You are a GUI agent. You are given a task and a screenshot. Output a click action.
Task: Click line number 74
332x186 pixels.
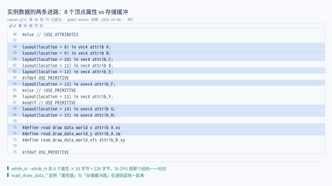(15, 146)
